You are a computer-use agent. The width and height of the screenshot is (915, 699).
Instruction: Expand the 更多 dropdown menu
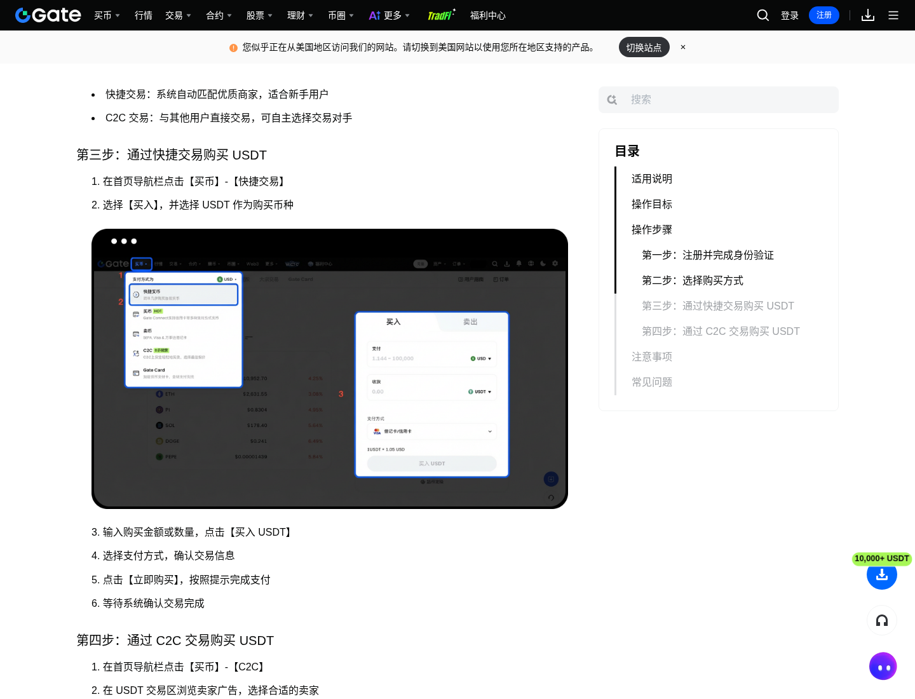[x=390, y=15]
